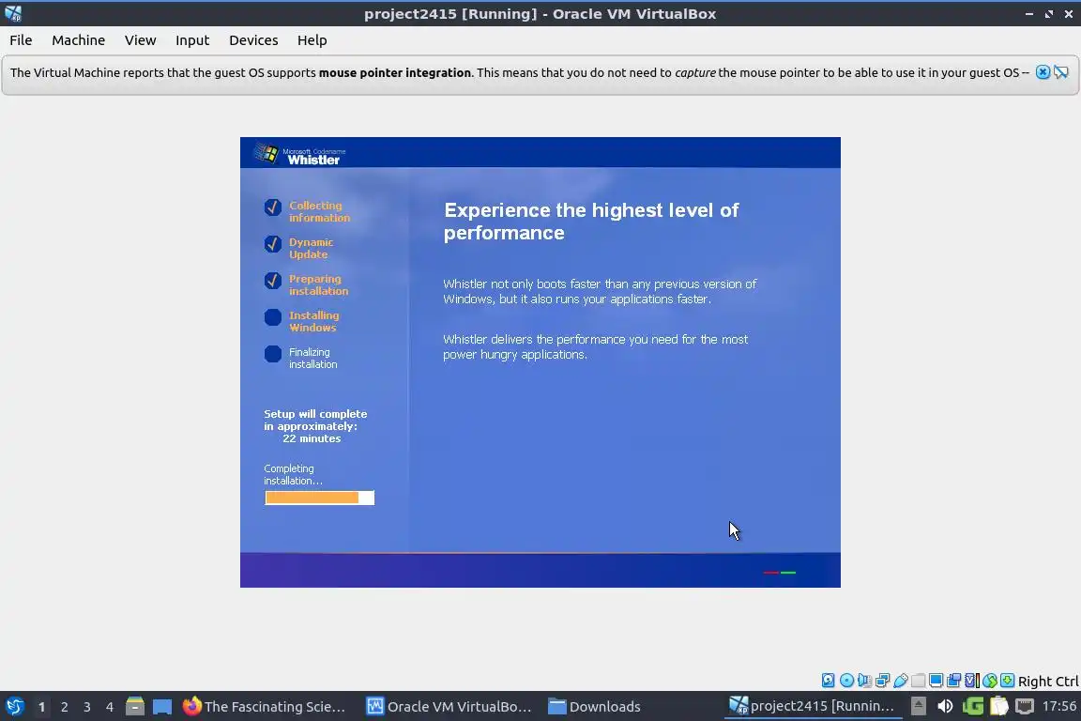Image resolution: width=1081 pixels, height=721 pixels.
Task: Switch to workspace 1
Action: tap(41, 707)
